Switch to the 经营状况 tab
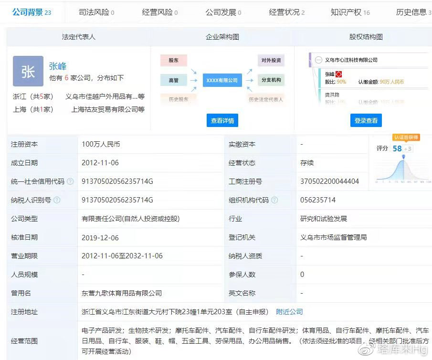The height and width of the screenshot is (360, 432). coord(286,12)
